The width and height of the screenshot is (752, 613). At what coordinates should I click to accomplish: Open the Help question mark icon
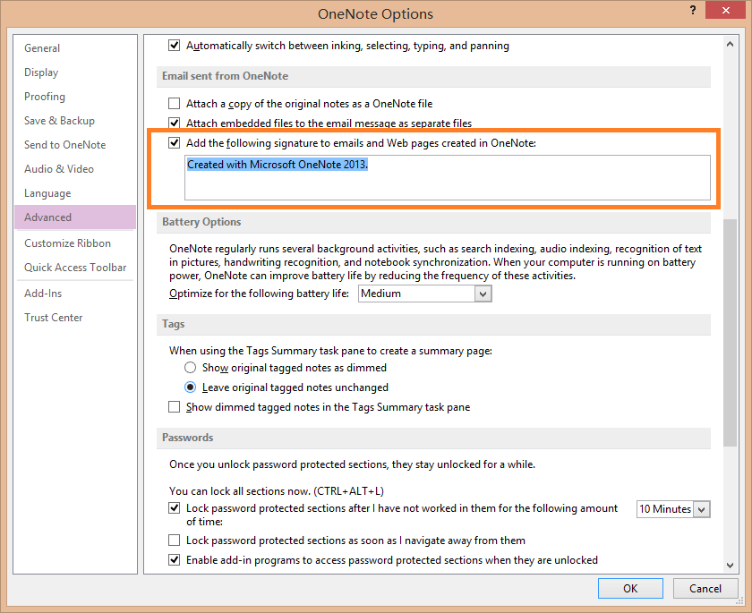[693, 10]
